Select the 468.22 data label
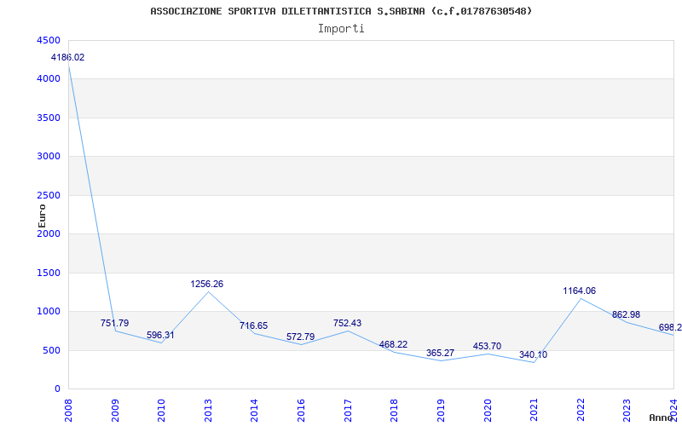Image resolution: width=682 pixels, height=426 pixels. (393, 345)
